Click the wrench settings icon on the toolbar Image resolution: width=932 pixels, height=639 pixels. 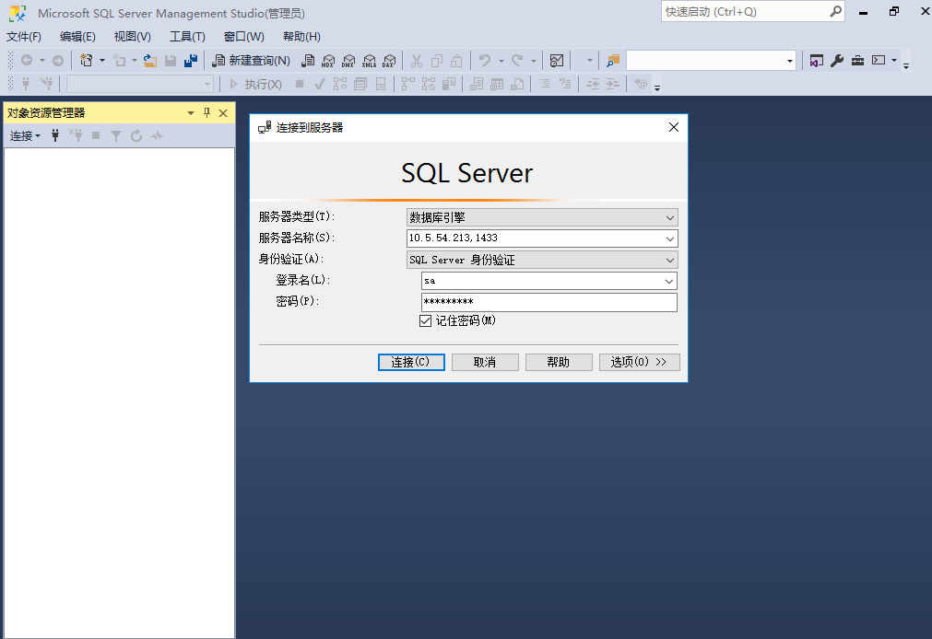click(836, 60)
